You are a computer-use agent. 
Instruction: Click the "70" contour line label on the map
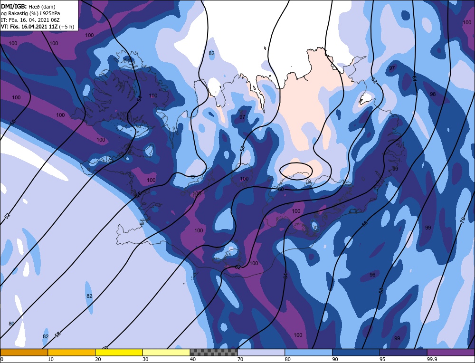click(462, 220)
